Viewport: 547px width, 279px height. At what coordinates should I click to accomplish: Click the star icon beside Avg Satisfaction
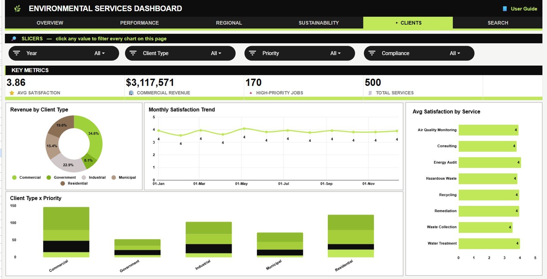[x=12, y=93]
